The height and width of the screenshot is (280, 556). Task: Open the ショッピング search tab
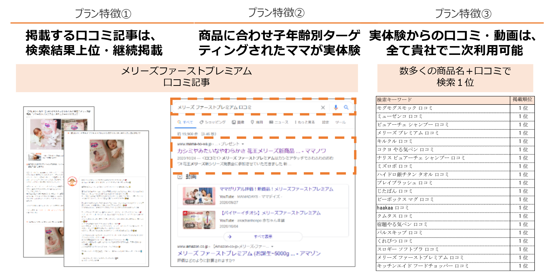point(212,122)
